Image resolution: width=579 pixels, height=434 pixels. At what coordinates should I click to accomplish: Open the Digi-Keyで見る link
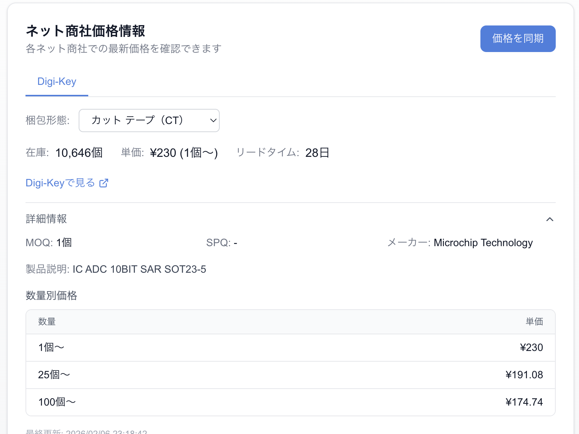[x=60, y=183]
